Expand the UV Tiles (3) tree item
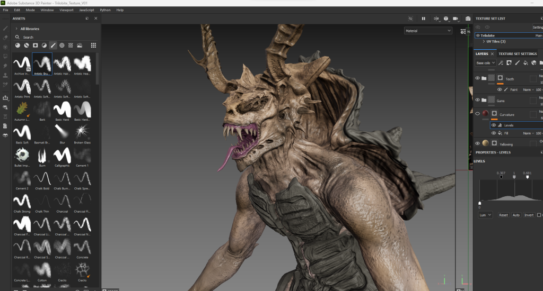 483,41
